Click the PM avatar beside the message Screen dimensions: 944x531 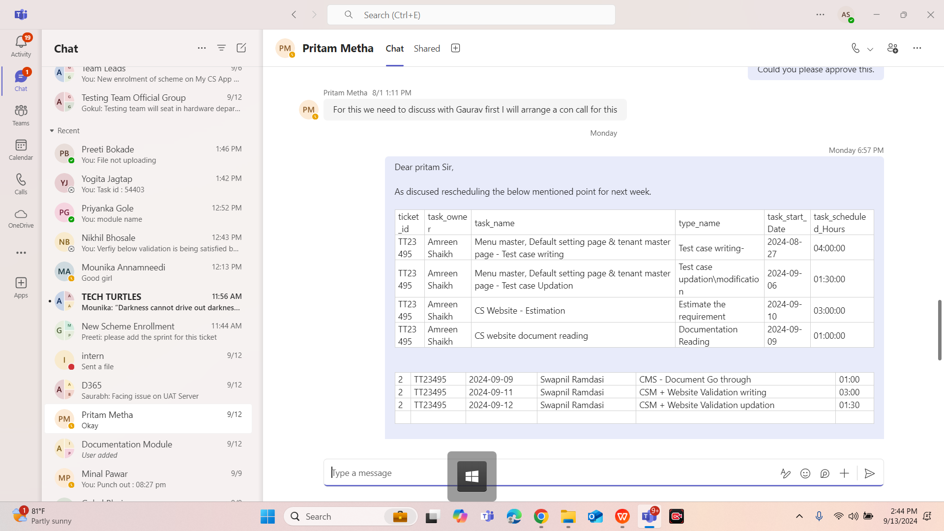tap(308, 110)
